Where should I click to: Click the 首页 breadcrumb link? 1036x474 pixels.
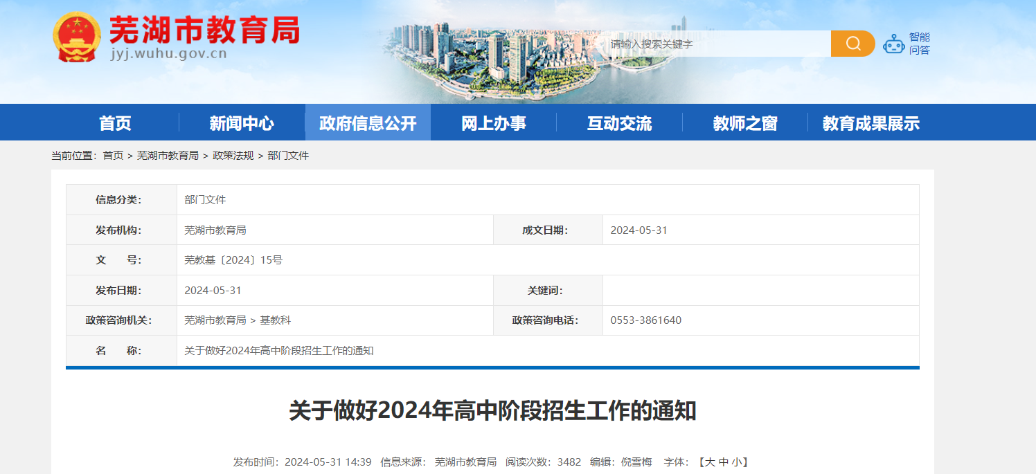113,156
